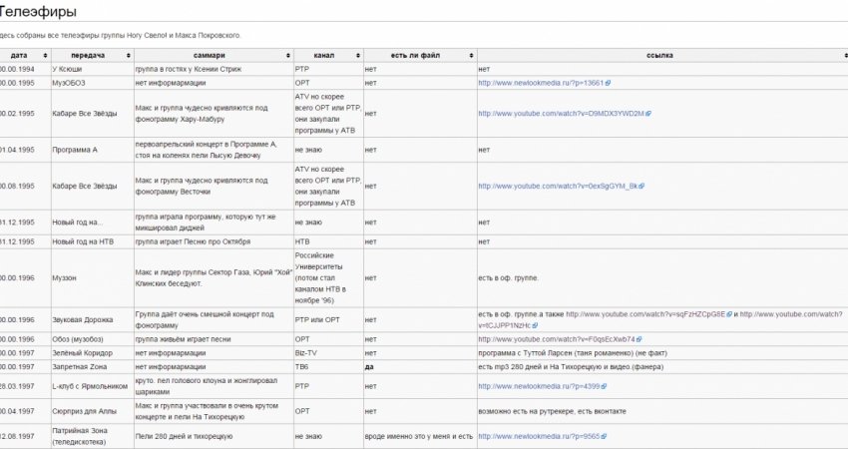
Task: Open the newlookmedia.ru ?p=4399 link
Action: [x=538, y=385]
